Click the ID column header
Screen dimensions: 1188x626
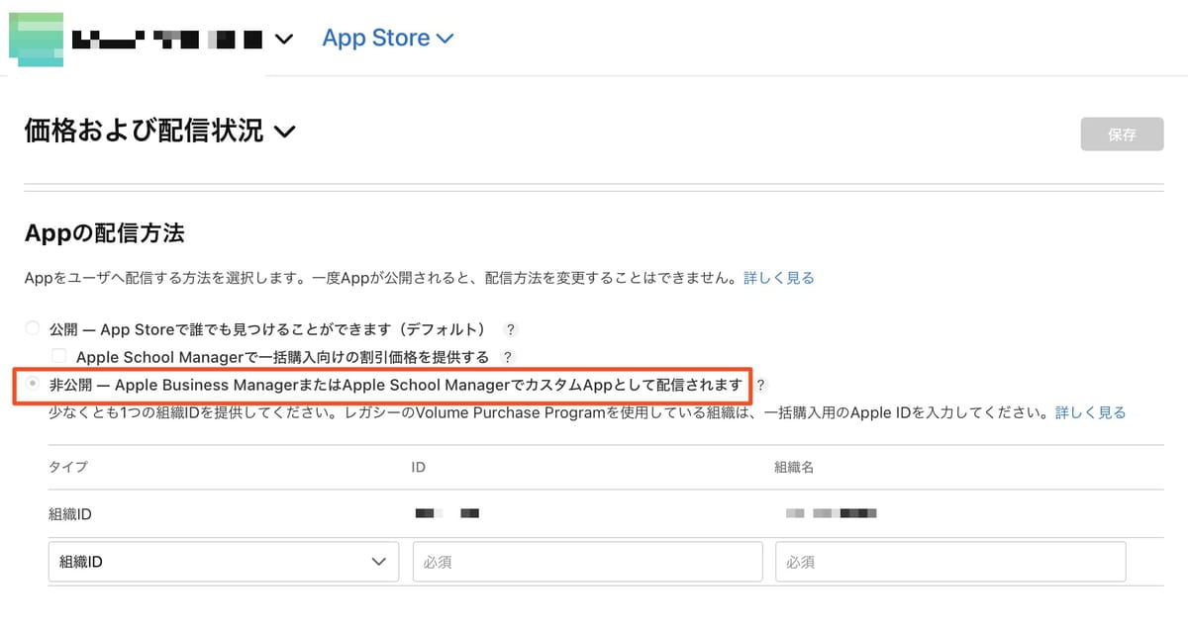(419, 467)
